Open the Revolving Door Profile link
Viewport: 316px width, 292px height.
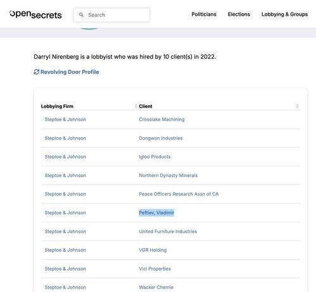point(70,72)
